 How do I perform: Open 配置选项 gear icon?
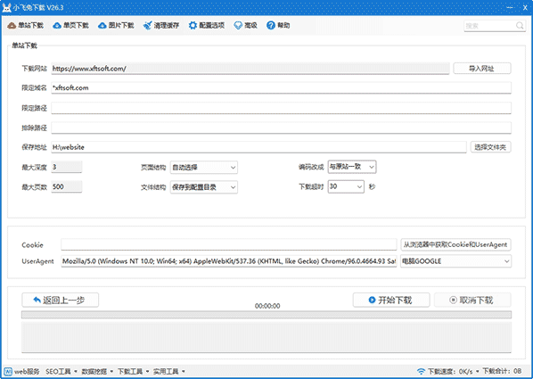[193, 26]
